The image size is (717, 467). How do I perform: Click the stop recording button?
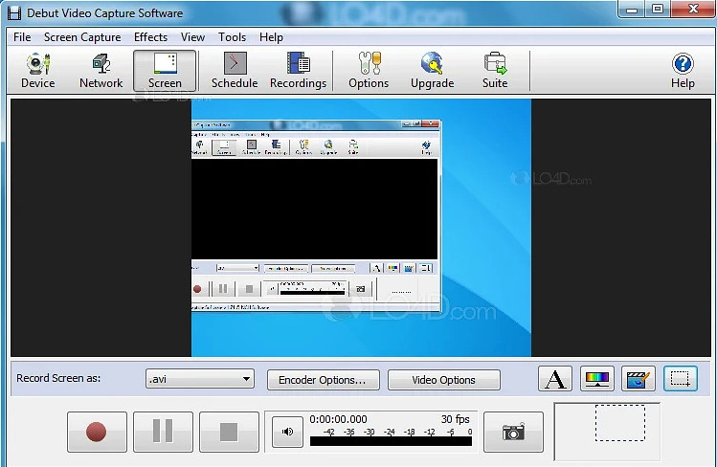pos(229,432)
